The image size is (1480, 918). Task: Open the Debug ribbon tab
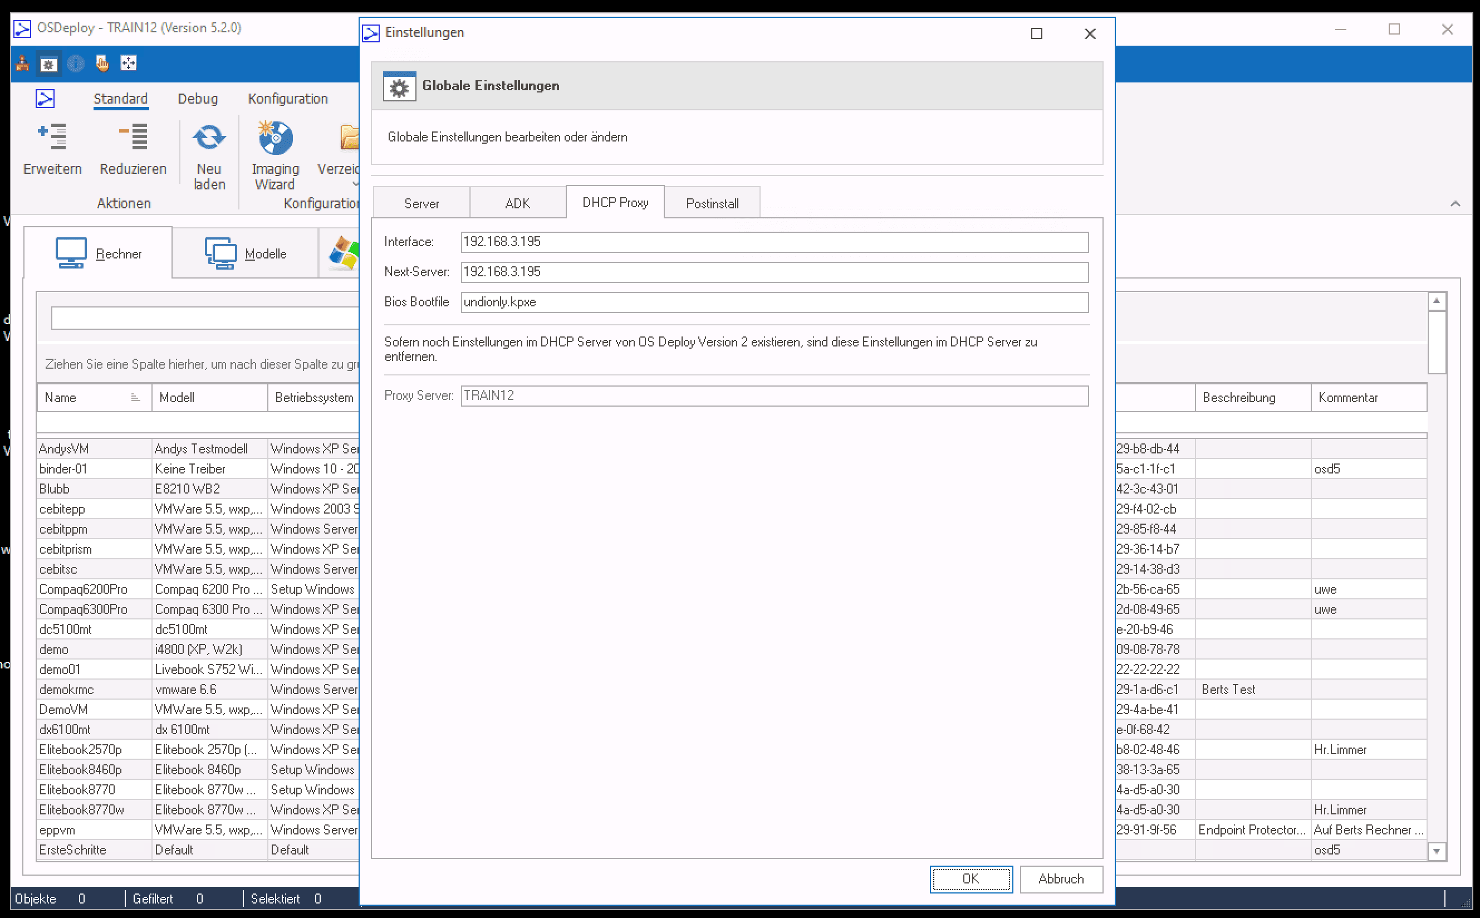pos(197,99)
